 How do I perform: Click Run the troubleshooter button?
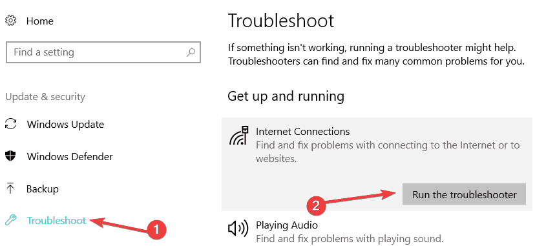pos(464,194)
